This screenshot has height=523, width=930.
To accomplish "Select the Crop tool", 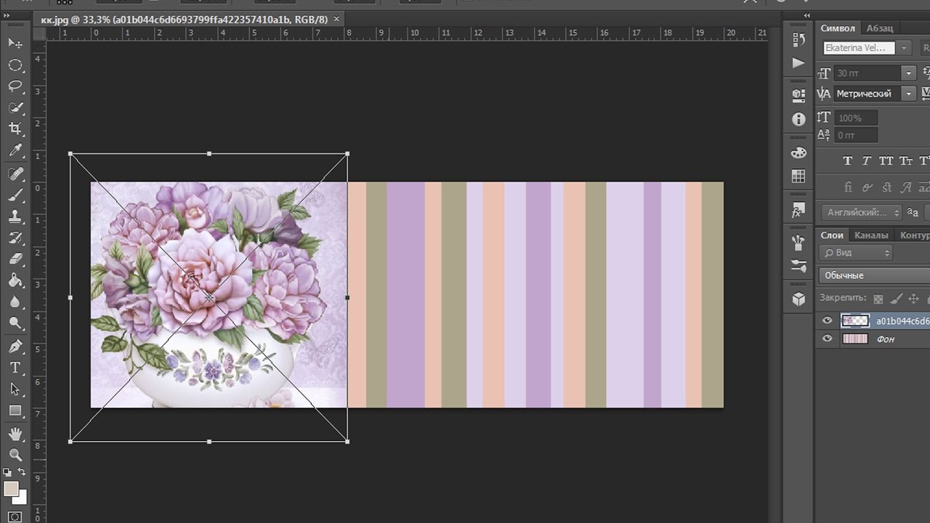I will tap(15, 129).
